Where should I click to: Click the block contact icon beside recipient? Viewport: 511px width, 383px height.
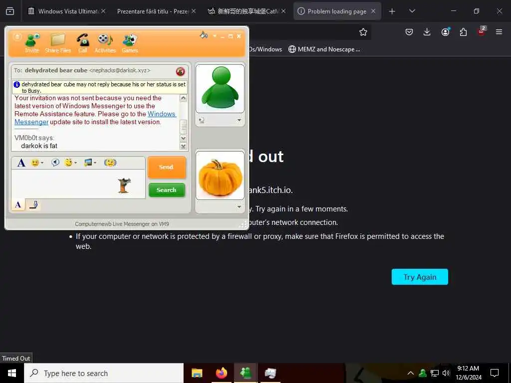[x=180, y=71]
